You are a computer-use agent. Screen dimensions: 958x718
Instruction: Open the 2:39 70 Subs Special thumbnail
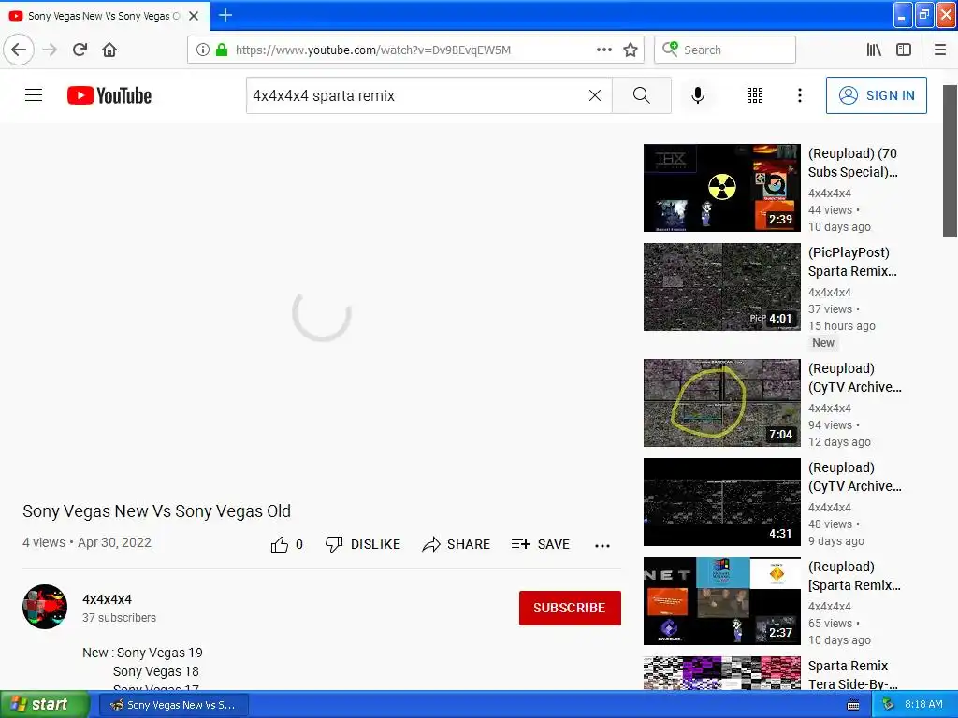pos(721,187)
